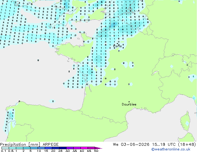Viewport: 197px width, 152px height.
Task: Click the legend value '45'
Action: click(x=89, y=151)
